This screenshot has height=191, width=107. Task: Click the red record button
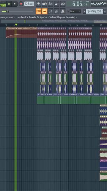click(x=21, y=4)
